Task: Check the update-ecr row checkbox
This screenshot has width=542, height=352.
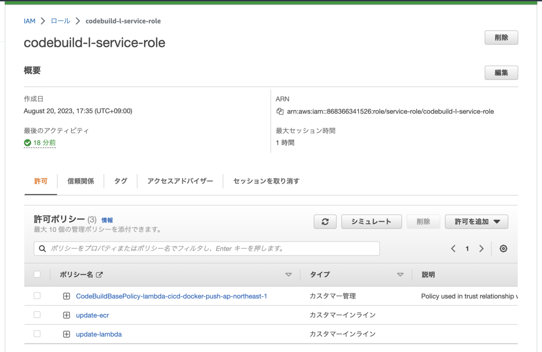Action: (x=37, y=315)
